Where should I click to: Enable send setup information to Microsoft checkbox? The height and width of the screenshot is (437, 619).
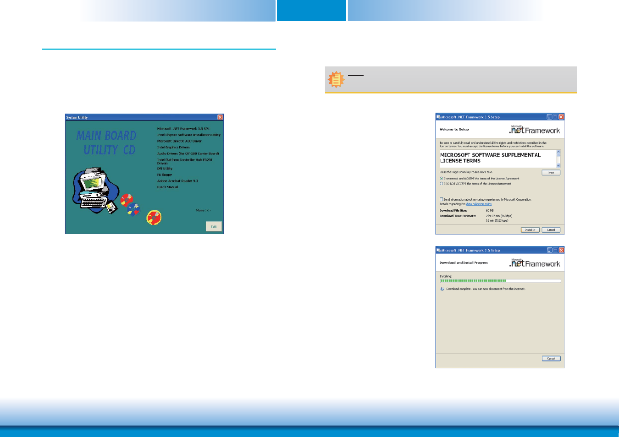coord(442,200)
